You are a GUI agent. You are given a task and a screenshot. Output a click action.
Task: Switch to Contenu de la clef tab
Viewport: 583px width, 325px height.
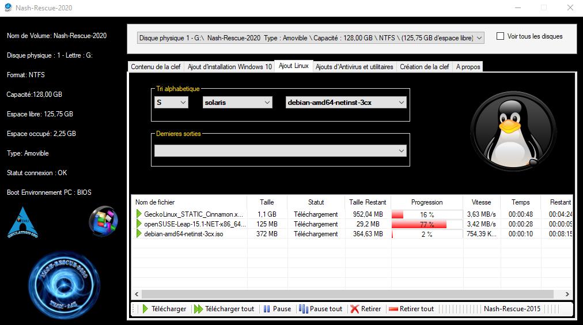point(156,67)
